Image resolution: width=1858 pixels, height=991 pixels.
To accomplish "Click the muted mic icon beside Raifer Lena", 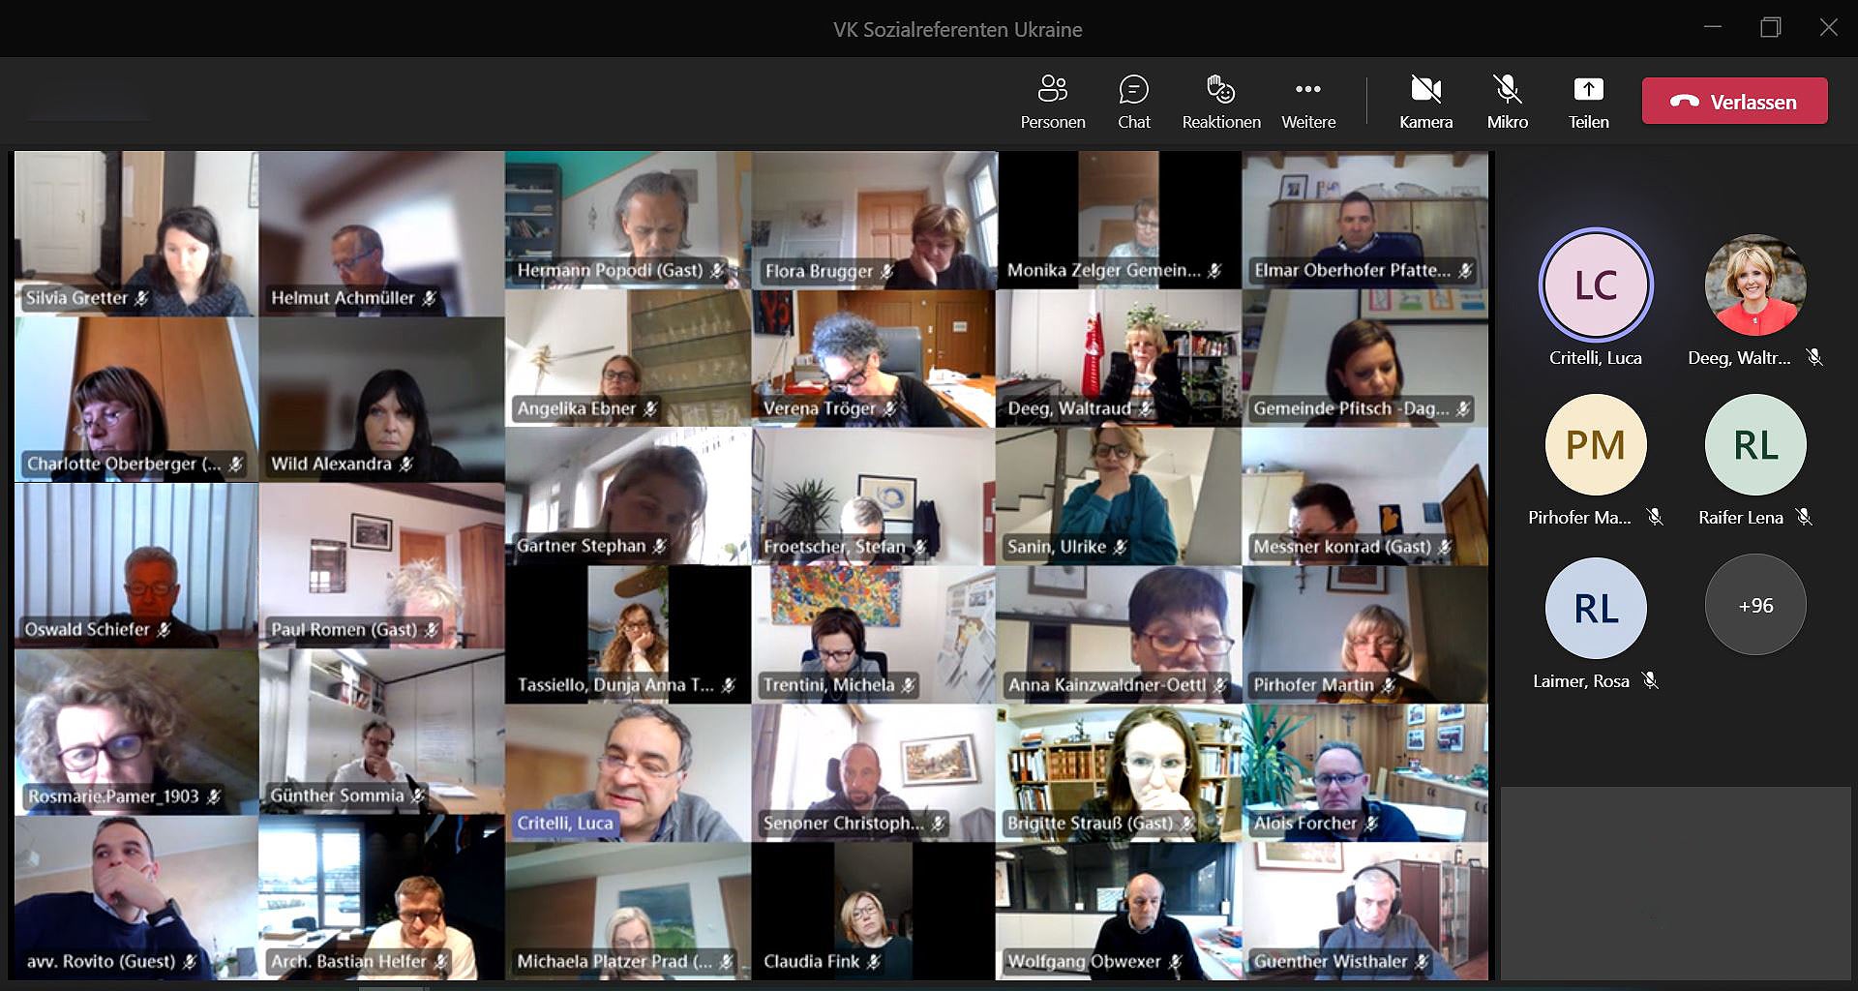I will click(x=1804, y=518).
